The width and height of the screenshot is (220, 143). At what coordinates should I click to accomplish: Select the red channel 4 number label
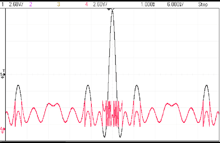pyautogui.click(x=86, y=4)
